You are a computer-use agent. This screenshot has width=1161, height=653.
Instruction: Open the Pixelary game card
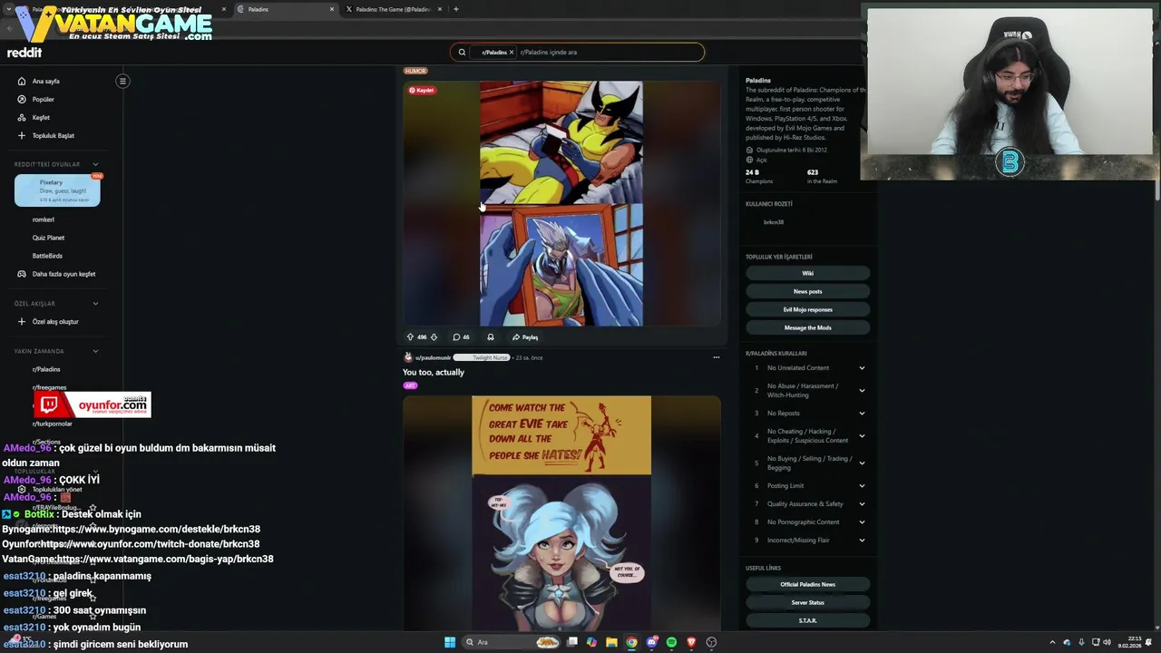57,190
